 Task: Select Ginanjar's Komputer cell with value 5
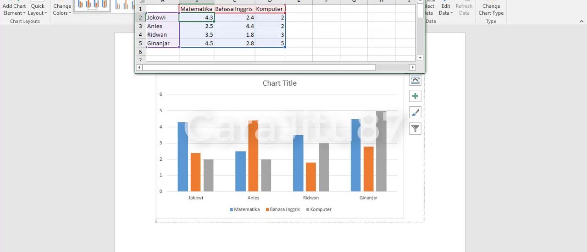[270, 44]
